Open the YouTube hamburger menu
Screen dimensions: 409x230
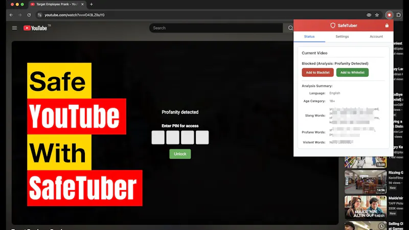[15, 28]
